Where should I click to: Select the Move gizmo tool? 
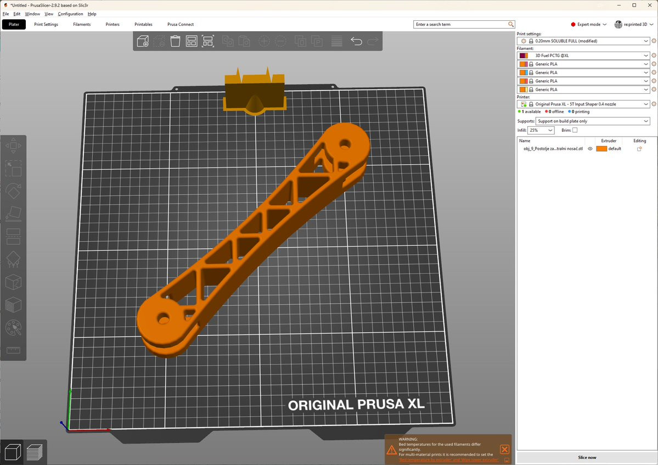pos(13,146)
